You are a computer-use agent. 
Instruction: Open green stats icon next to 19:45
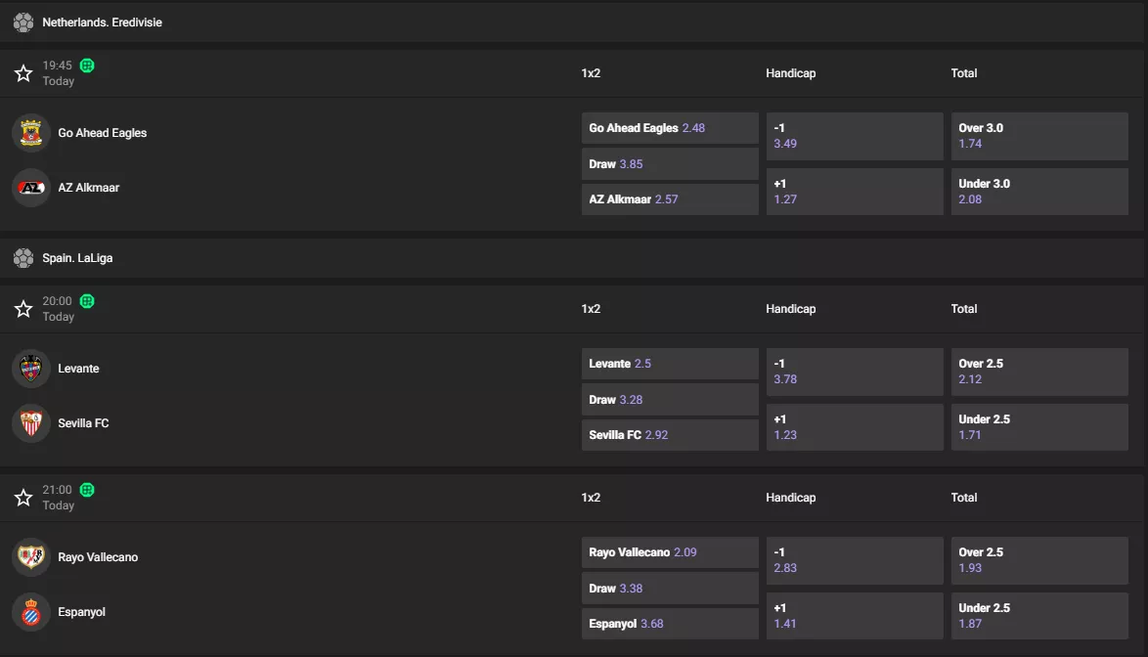[x=87, y=66]
